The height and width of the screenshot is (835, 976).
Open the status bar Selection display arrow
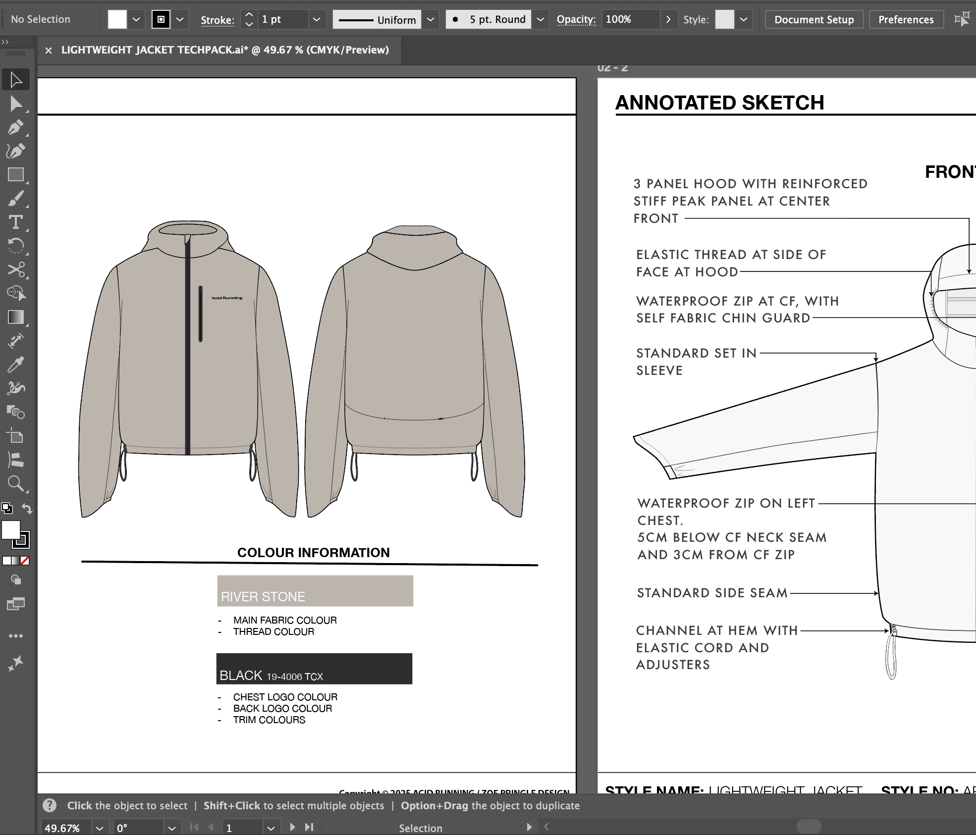pos(529,827)
